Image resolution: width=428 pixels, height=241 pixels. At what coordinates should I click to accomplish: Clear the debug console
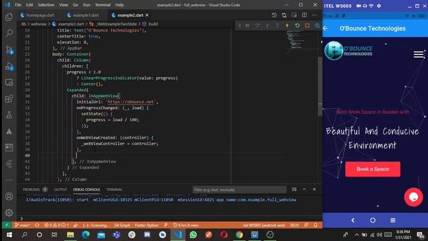point(294,189)
